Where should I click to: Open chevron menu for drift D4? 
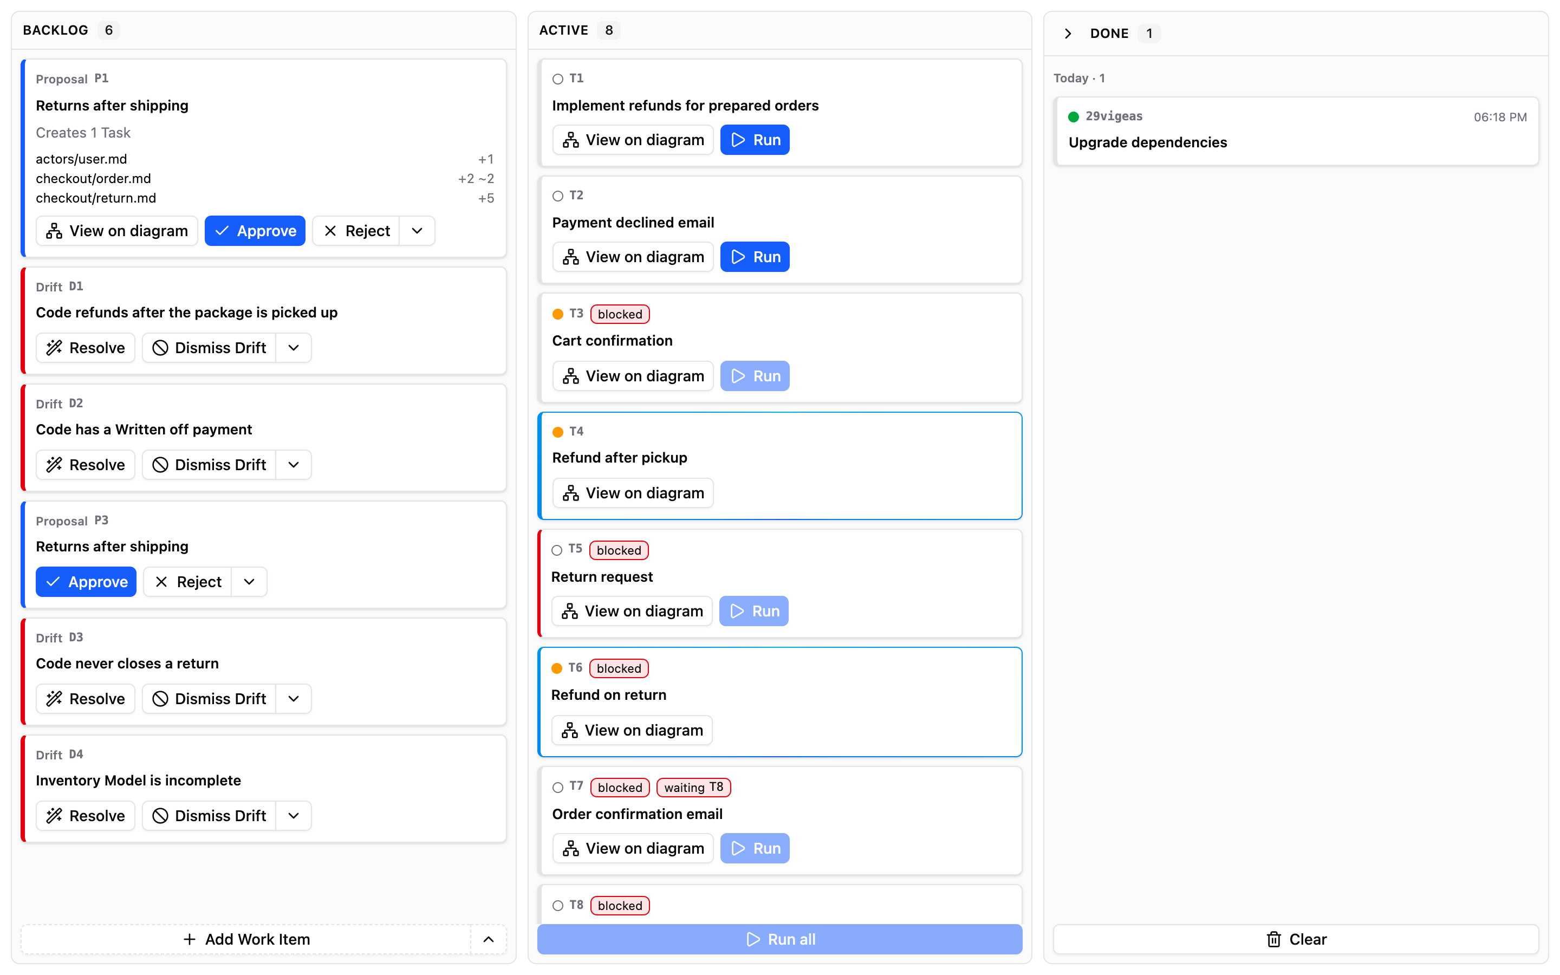(x=293, y=816)
